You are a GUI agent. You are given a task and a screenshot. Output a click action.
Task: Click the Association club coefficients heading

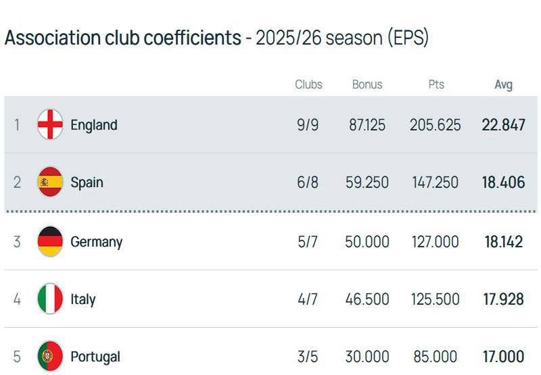pyautogui.click(x=122, y=37)
